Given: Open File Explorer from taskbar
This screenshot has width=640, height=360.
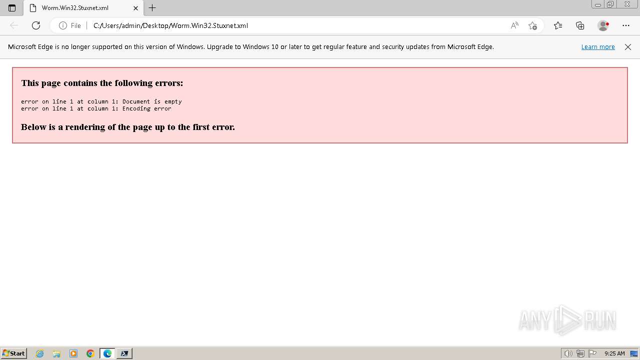Looking at the screenshot, I should click(x=56, y=353).
